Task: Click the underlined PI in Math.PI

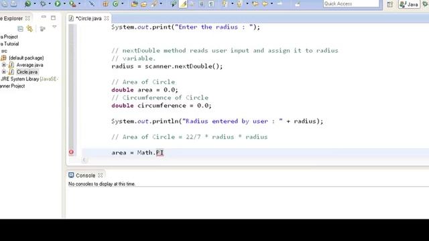Action: tap(160, 153)
